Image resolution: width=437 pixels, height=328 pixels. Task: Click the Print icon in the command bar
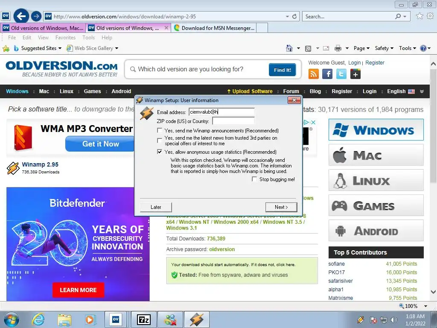coord(338,48)
